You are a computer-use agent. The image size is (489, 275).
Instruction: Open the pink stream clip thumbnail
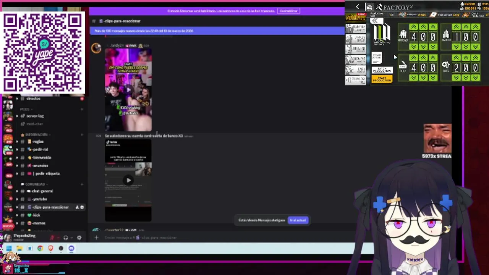click(128, 90)
